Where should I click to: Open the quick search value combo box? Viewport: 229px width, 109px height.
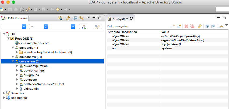click(x=63, y=27)
